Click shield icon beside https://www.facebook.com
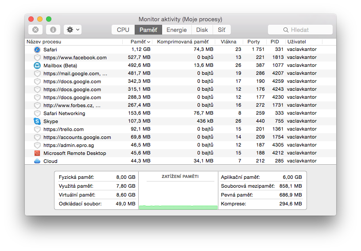The width and height of the screenshot is (361, 251). (x=37, y=58)
